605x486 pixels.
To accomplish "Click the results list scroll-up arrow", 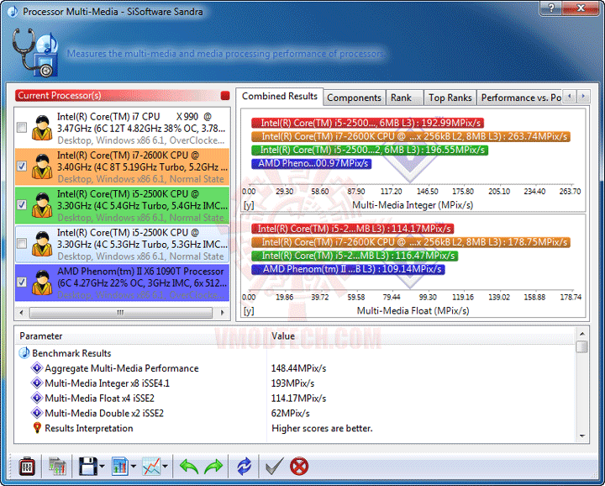I will coord(581,334).
